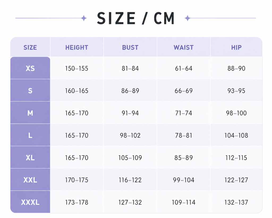The height and width of the screenshot is (218, 272).
Task: Select the HIP column header
Action: pyautogui.click(x=236, y=48)
